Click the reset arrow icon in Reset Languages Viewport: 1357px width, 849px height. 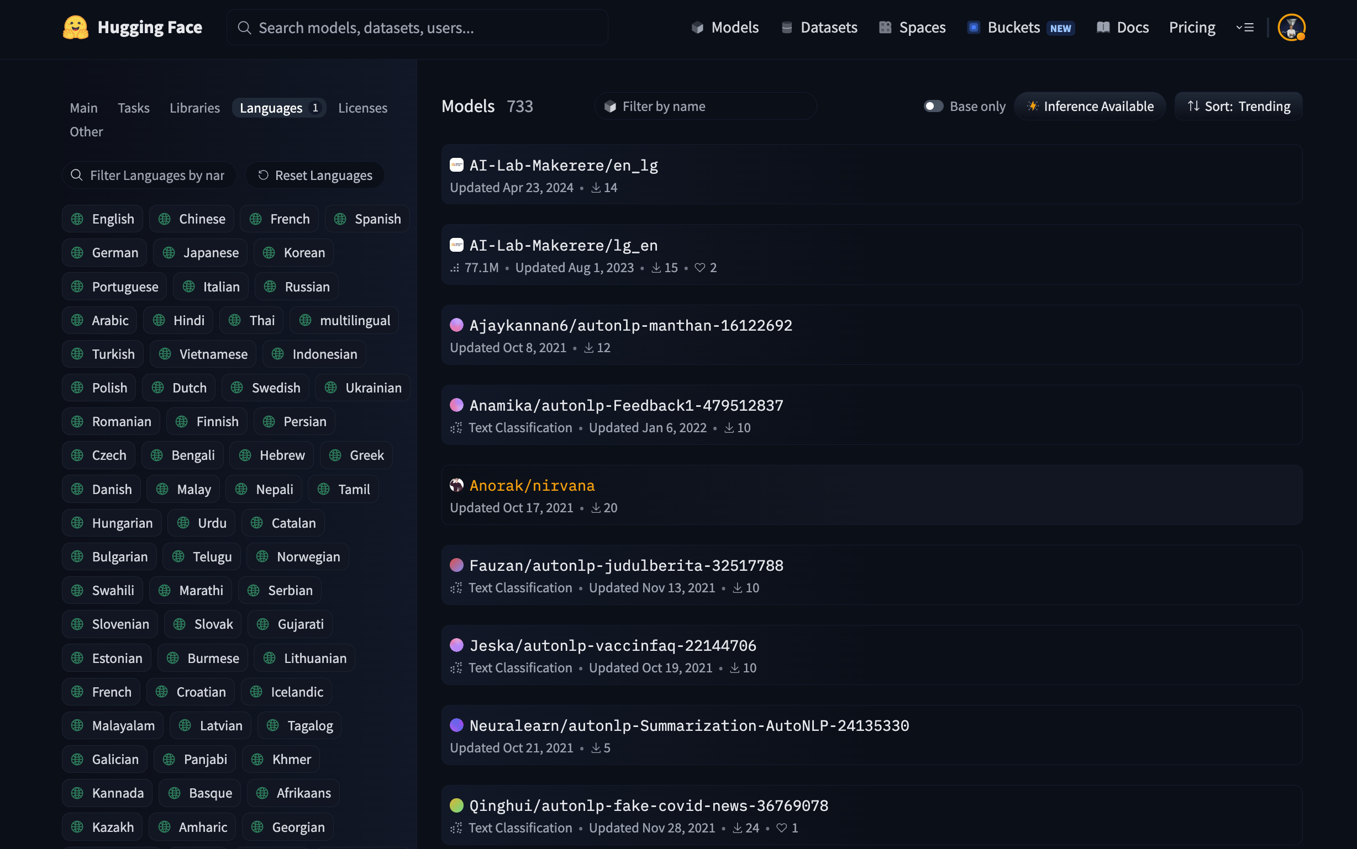pyautogui.click(x=263, y=175)
